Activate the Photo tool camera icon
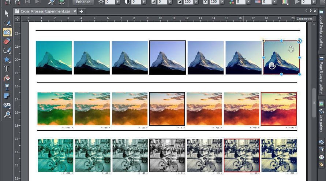The image size is (326, 181). (7, 32)
